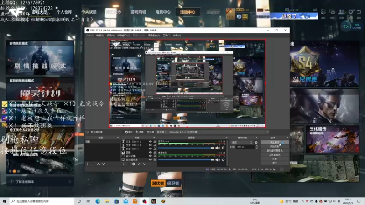Viewport: 365px width, 205px height.
Task: Click the microphone/Aux volume slider
Action: (186, 148)
